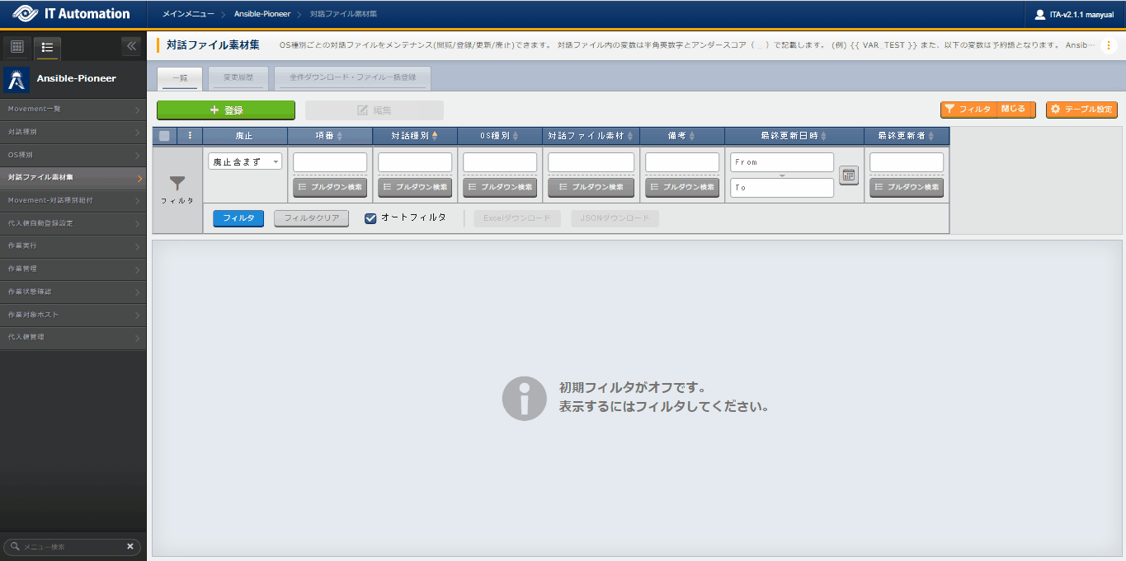Switch to list menu view icon
This screenshot has height=561, width=1126.
tap(47, 47)
